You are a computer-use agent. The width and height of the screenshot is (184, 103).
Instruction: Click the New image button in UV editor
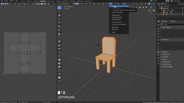[x=37, y=4]
